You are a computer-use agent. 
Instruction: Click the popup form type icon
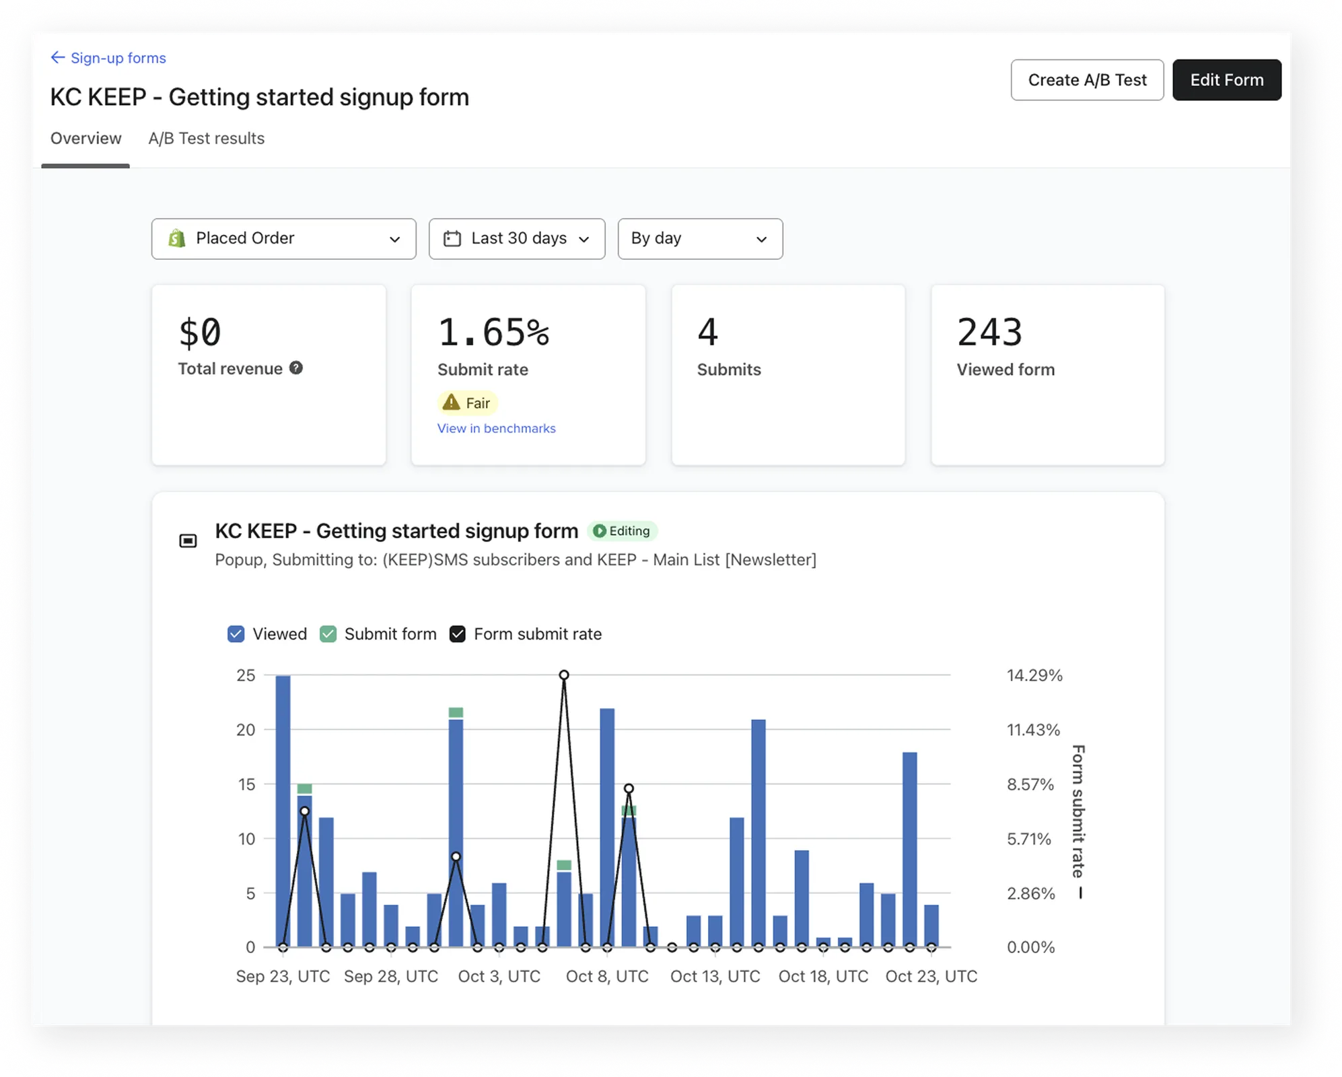click(x=188, y=541)
